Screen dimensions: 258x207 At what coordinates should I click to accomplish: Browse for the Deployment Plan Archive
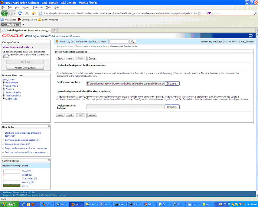[x=172, y=107]
